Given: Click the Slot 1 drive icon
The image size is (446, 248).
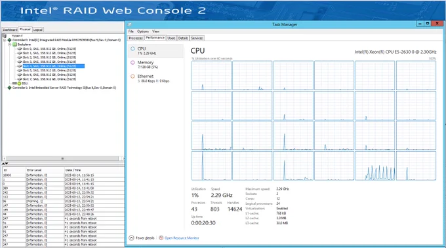Looking at the screenshot, I should (20, 53).
